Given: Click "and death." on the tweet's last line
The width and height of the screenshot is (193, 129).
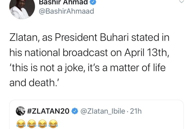Looking at the screenshot, I should pyautogui.click(x=33, y=82).
